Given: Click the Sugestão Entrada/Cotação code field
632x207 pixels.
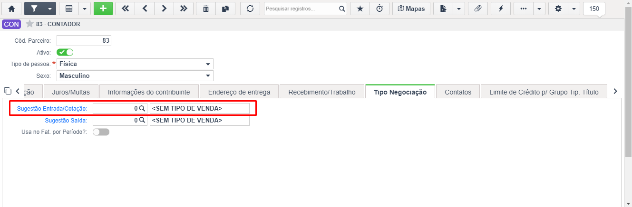Looking at the screenshot, I should point(116,109).
